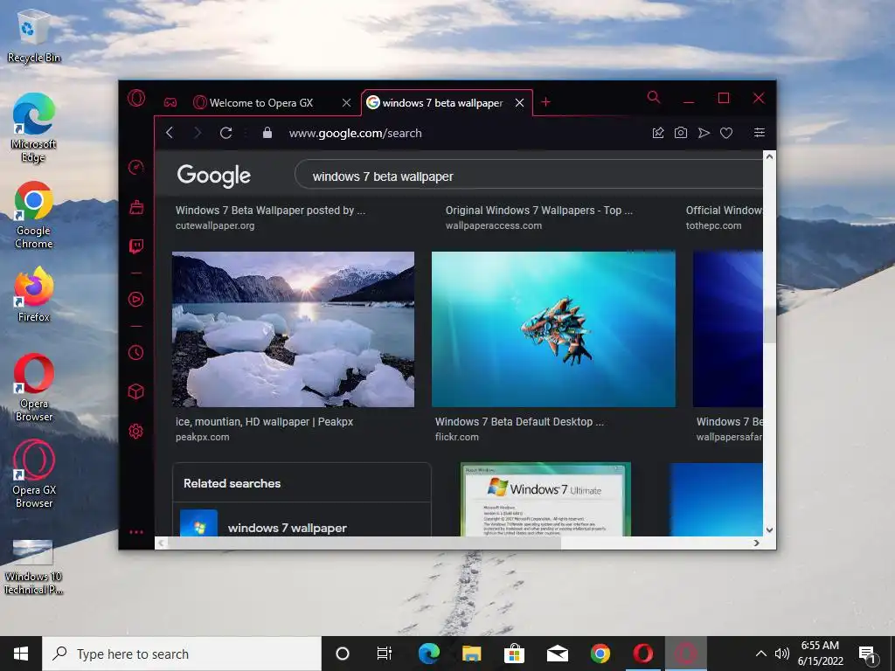The image size is (895, 671).
Task: Open GX Corner gamepad icon
Action: pos(170,103)
